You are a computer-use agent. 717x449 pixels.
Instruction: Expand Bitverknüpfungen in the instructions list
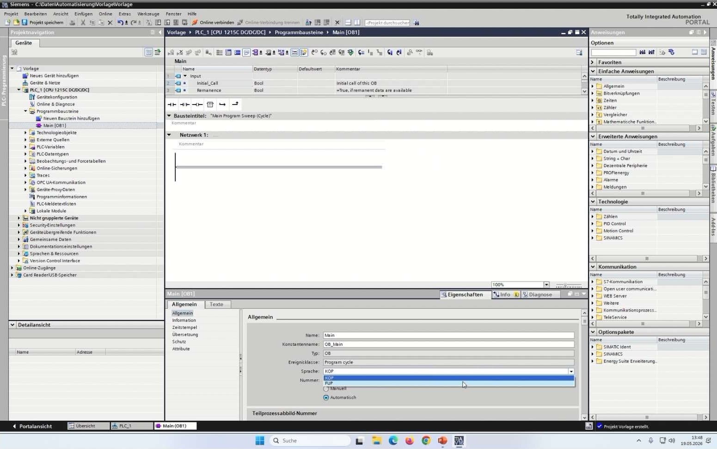pos(593,93)
